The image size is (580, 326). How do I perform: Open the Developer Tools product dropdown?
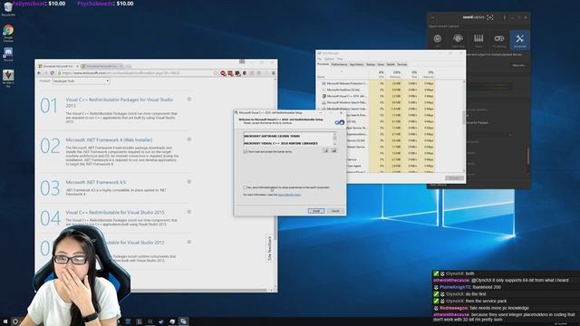click(81, 81)
